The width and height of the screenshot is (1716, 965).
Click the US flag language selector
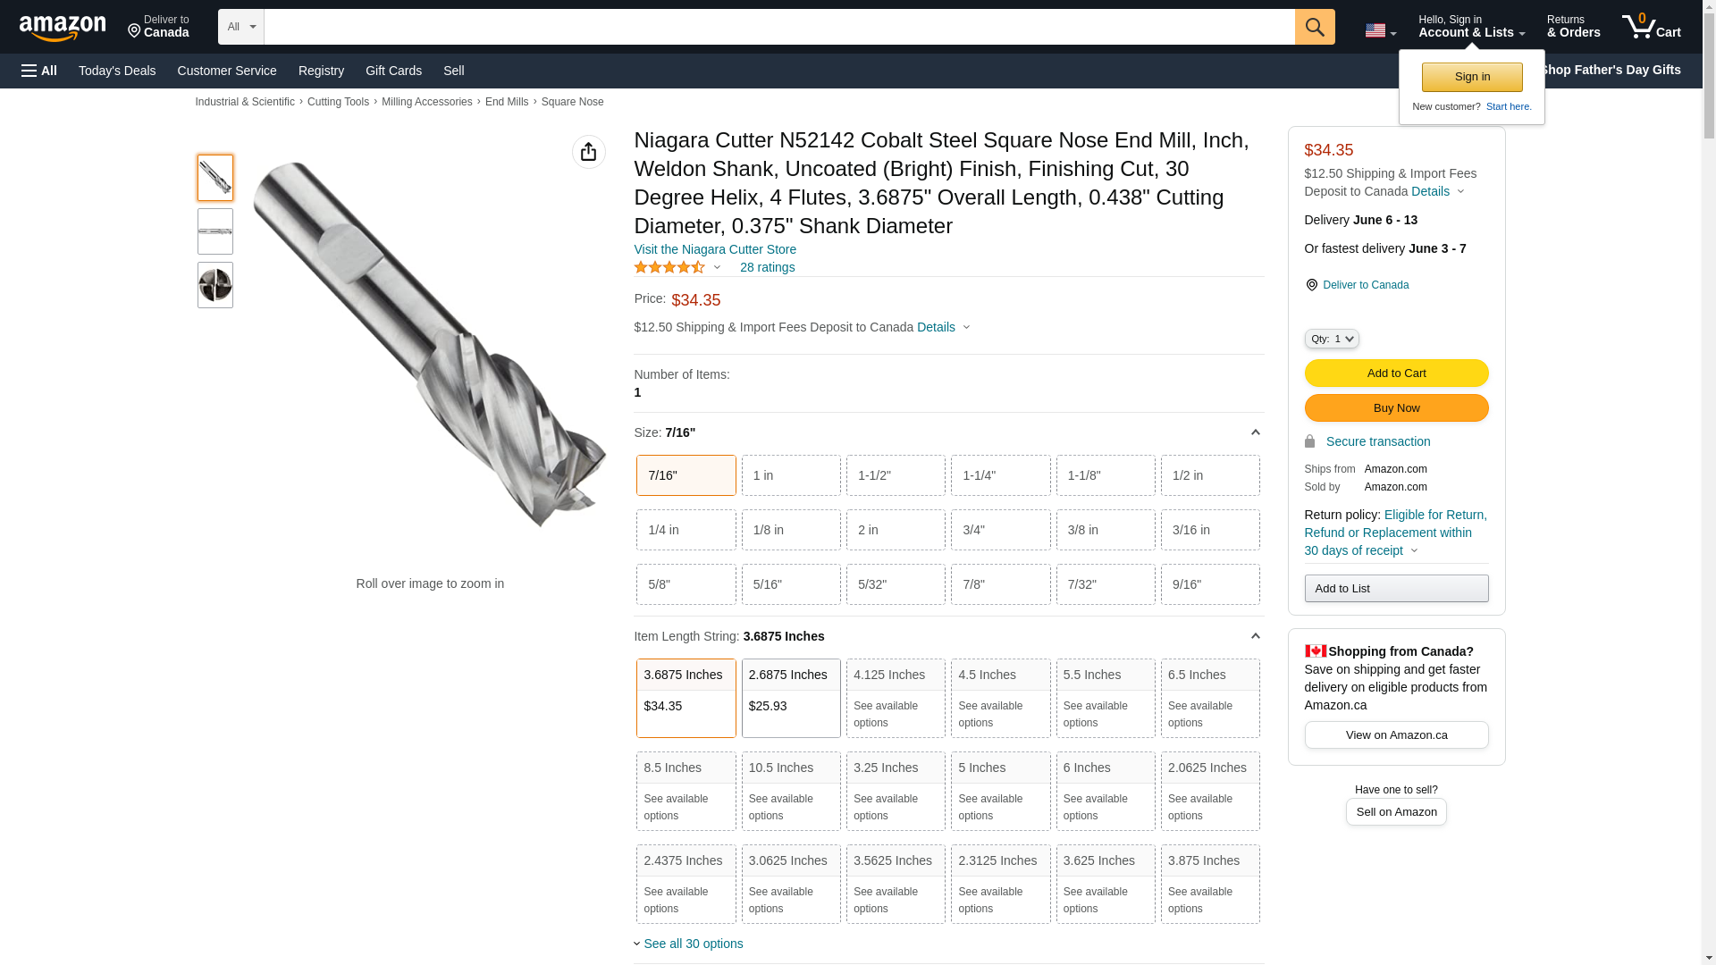pyautogui.click(x=1380, y=30)
